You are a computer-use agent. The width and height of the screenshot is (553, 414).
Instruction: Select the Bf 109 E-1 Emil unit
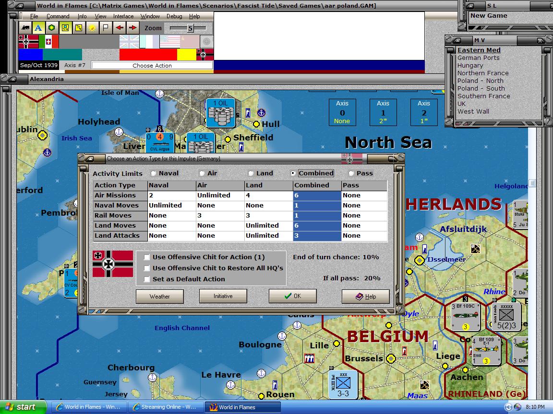pos(486,351)
